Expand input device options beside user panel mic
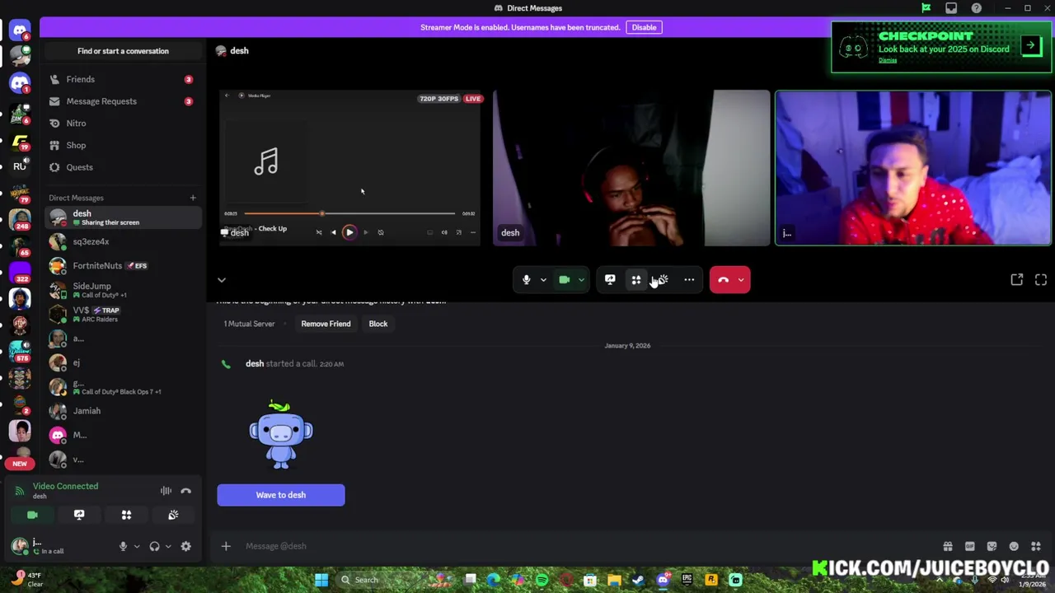Image resolution: width=1055 pixels, height=593 pixels. pyautogui.click(x=137, y=546)
